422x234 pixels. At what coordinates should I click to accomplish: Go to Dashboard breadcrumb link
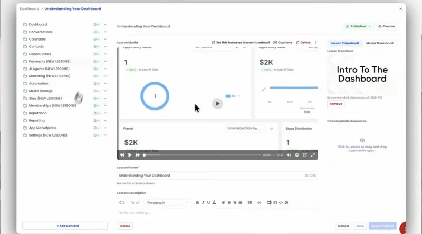pos(30,9)
